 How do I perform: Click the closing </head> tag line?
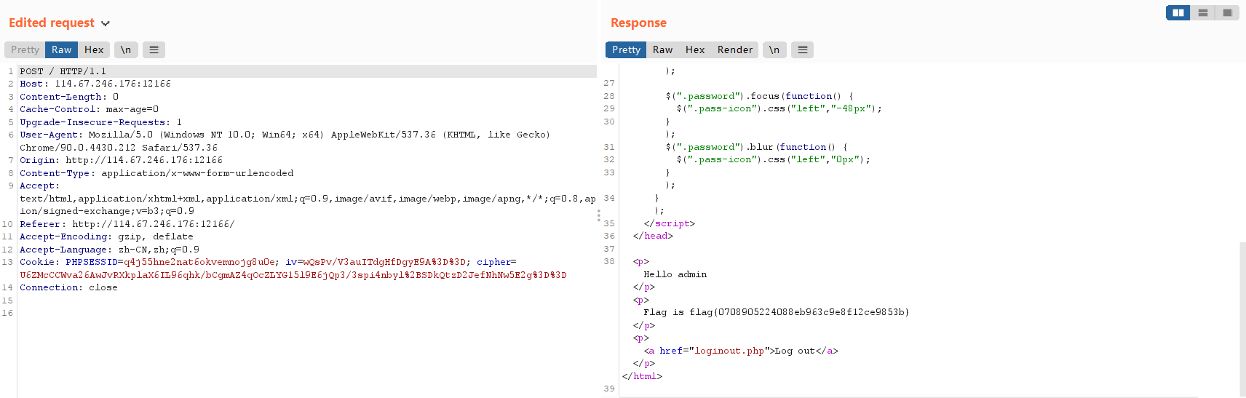[x=653, y=236]
